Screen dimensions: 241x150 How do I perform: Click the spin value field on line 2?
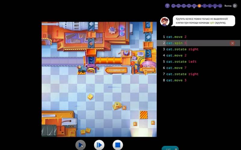point(186,43)
